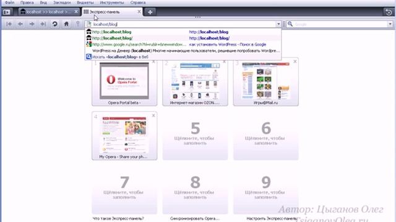Expand the search engine dropdown arrow
This screenshot has width=396, height=222.
(x=390, y=24)
